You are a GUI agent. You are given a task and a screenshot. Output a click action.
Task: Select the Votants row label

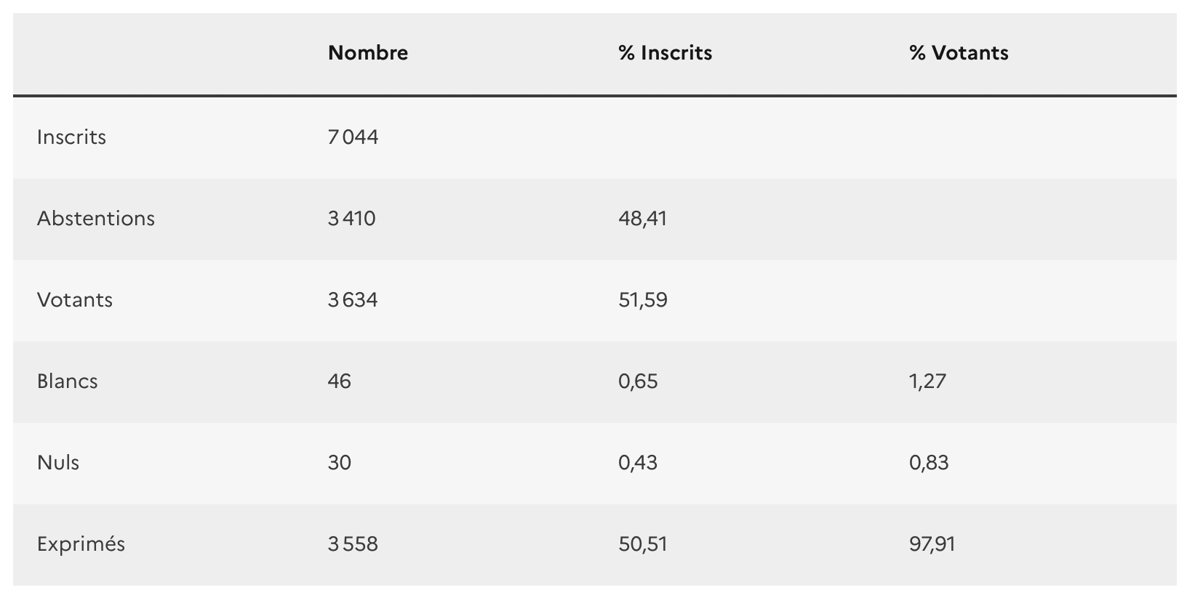click(x=75, y=300)
